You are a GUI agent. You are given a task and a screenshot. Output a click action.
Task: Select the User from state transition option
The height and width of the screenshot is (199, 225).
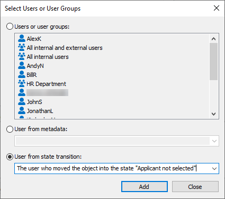coord(10,157)
